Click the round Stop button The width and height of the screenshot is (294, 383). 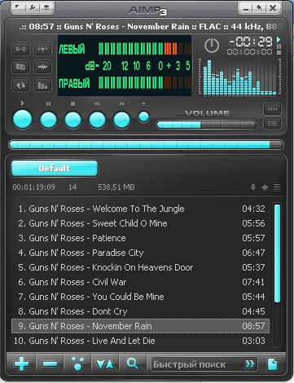tap(72, 120)
